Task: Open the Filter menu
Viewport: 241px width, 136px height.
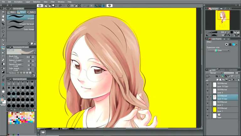Action: click(x=53, y=2)
